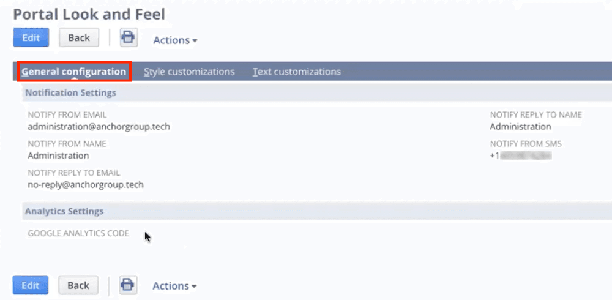Expand the bottom Actions dropdown menu
This screenshot has width=612, height=300.
(x=174, y=286)
